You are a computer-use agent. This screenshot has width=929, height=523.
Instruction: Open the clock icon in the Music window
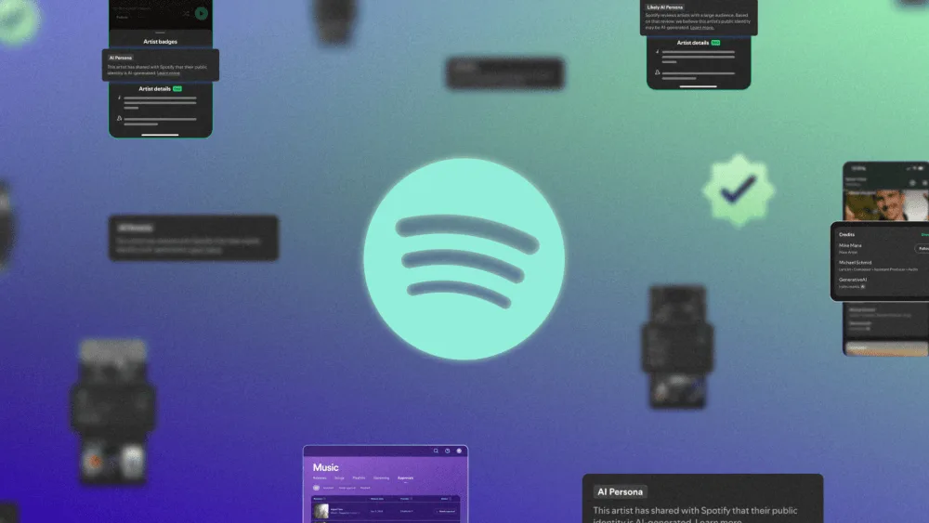point(448,451)
